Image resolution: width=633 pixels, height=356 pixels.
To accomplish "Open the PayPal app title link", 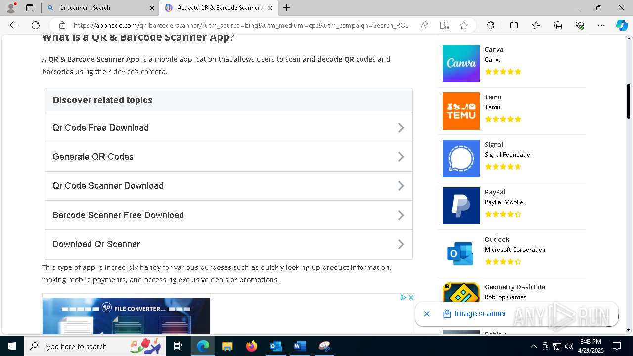I will pos(495,192).
